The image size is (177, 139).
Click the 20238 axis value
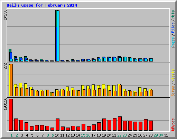5,15
